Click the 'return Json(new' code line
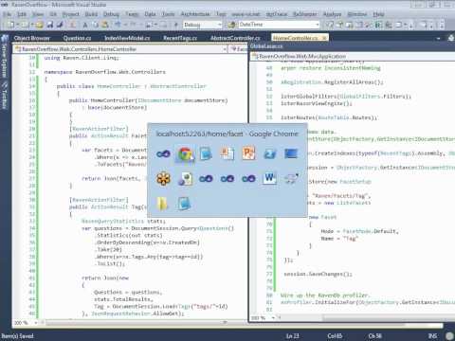The height and width of the screenshot is (341, 455). coord(105,278)
